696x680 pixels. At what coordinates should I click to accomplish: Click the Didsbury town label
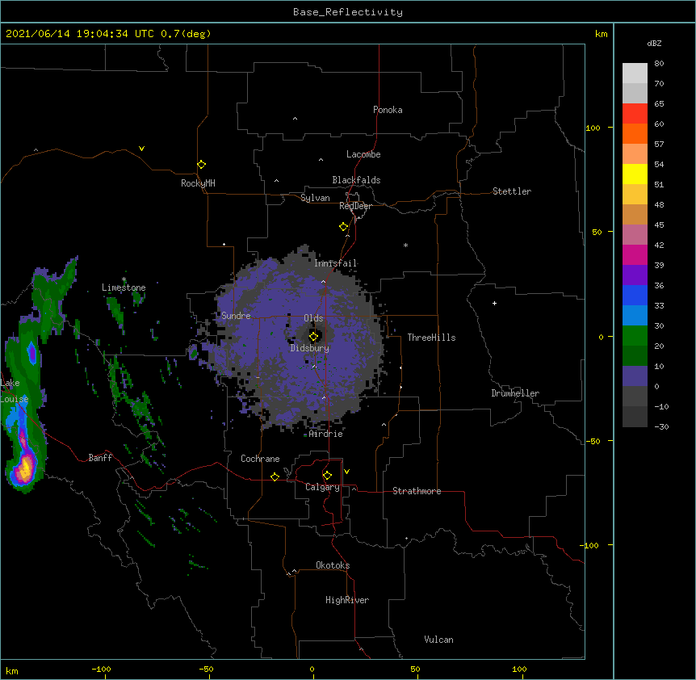click(x=309, y=348)
